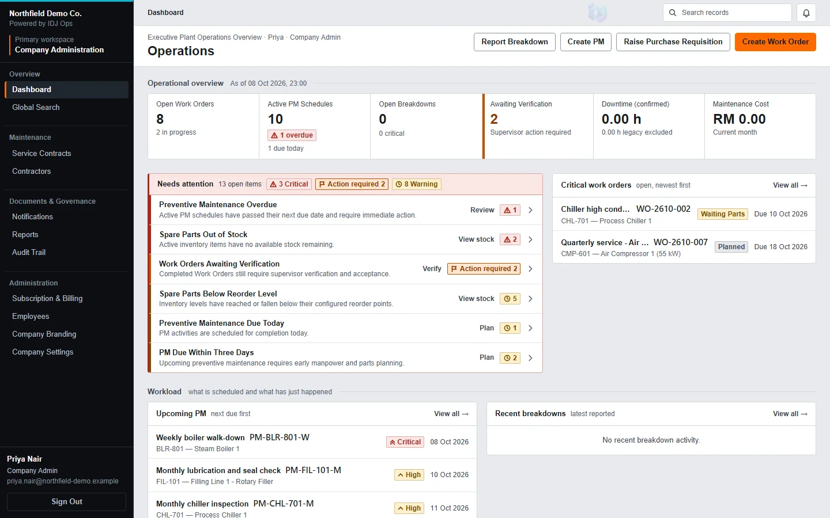Click the Company Administration workspace label
Viewport: 830px width, 518px height.
59,50
